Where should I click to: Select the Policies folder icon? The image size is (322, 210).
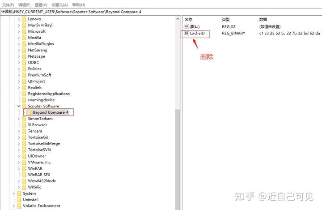click(x=24, y=69)
